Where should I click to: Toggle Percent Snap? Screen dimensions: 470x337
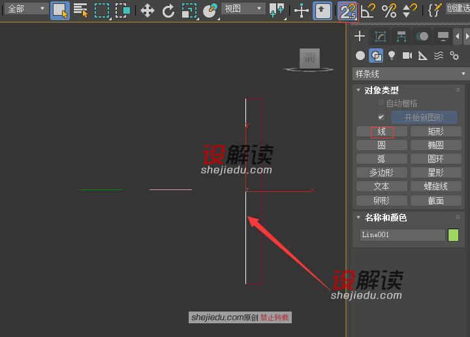coord(389,11)
